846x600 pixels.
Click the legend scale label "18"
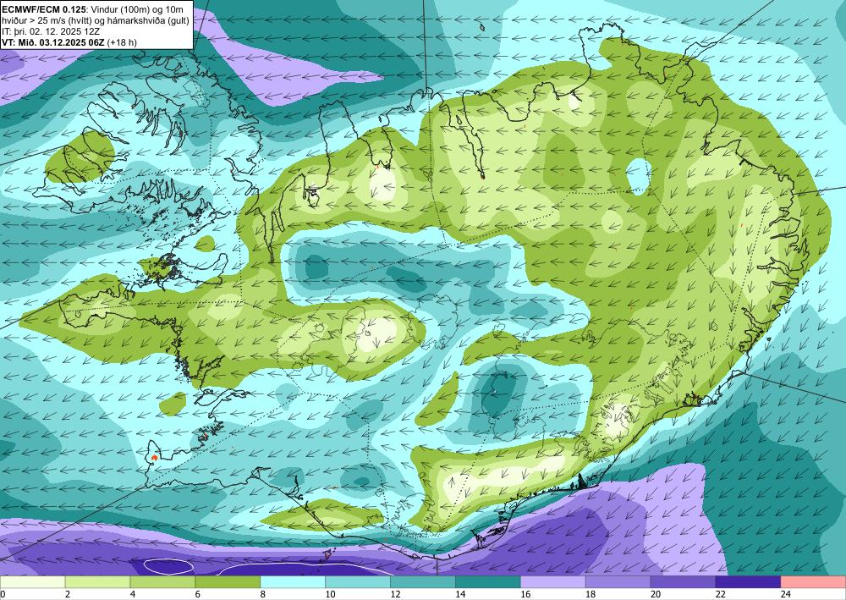click(591, 594)
